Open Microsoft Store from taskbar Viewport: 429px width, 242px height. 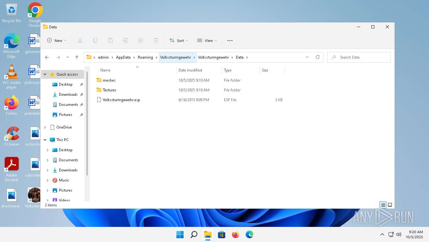[x=222, y=234]
